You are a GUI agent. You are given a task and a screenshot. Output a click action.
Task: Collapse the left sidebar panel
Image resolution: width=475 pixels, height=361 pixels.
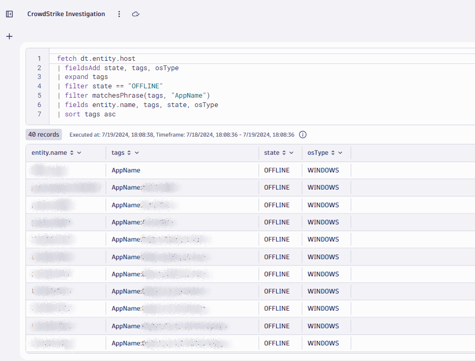pos(9,14)
